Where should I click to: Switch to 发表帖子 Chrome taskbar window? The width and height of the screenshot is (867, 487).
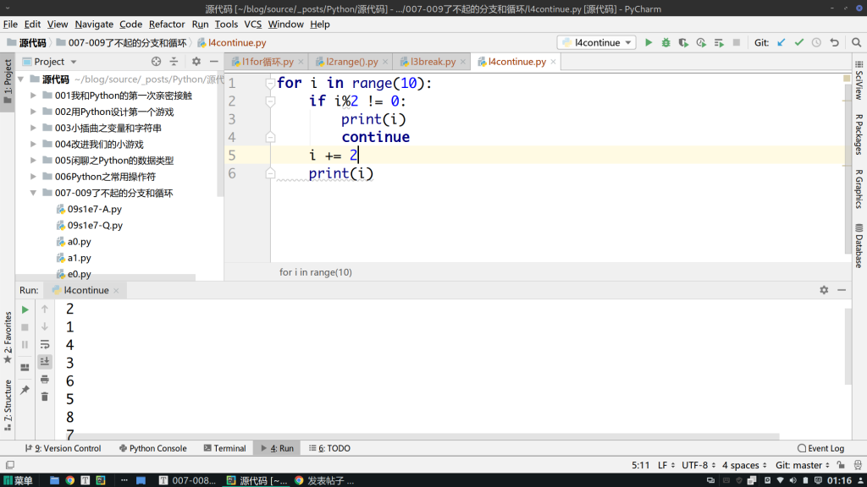(x=324, y=480)
